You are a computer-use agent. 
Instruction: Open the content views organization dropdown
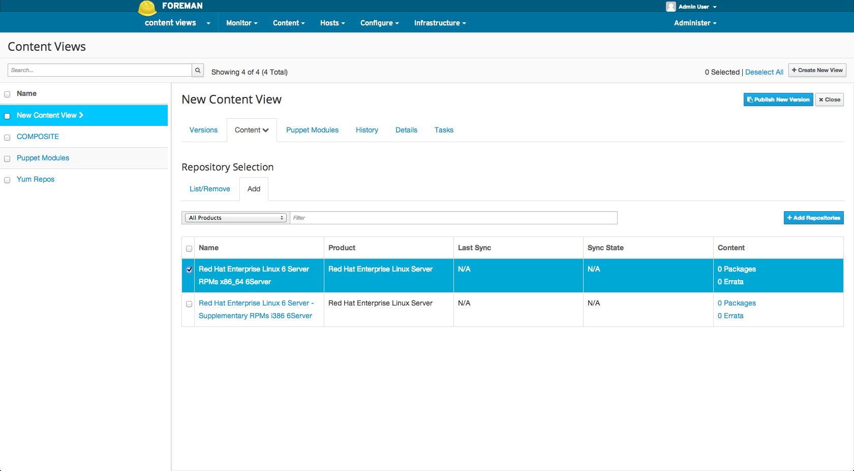[x=177, y=23]
